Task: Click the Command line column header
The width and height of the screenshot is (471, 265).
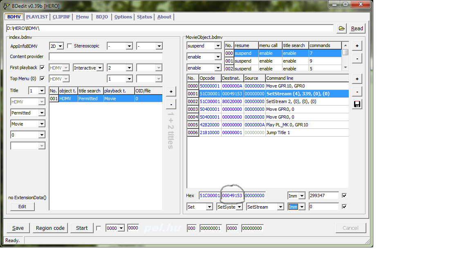Action: click(x=307, y=78)
